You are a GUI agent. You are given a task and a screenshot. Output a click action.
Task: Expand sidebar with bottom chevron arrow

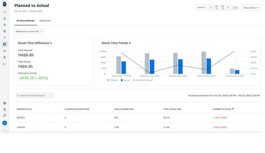4,130
